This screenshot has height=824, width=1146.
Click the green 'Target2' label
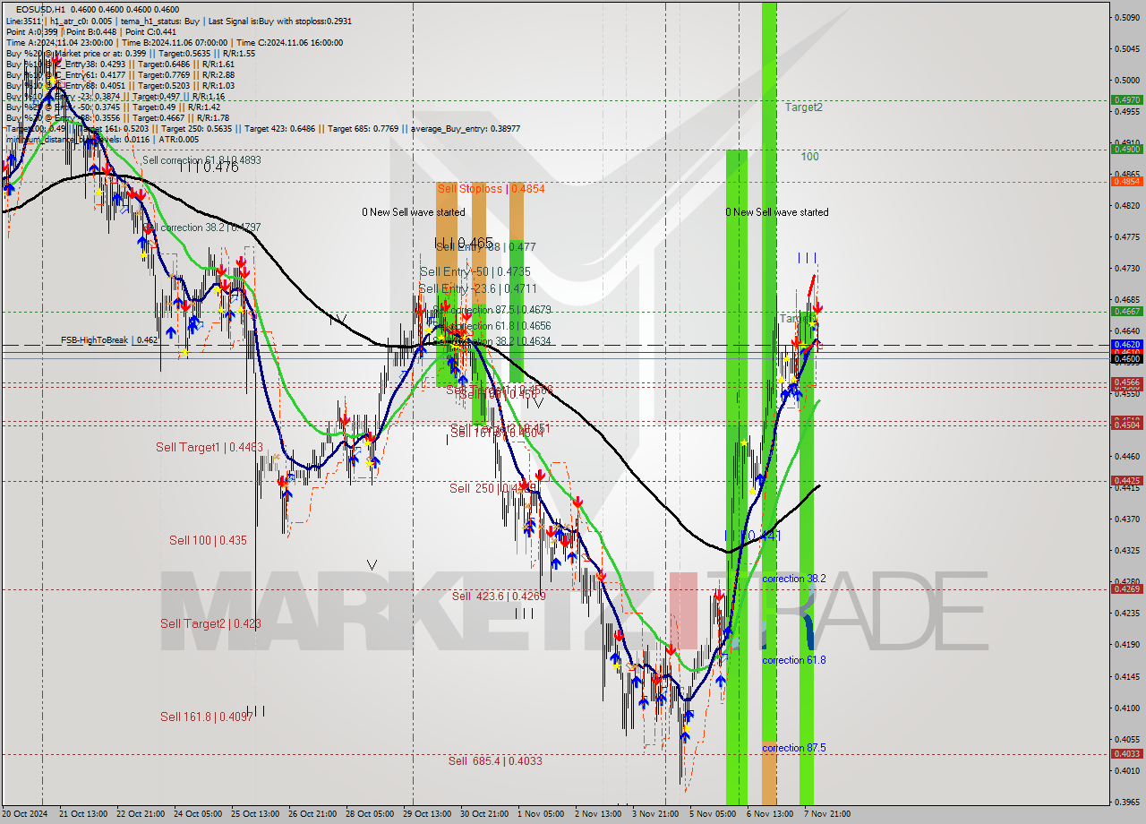804,107
